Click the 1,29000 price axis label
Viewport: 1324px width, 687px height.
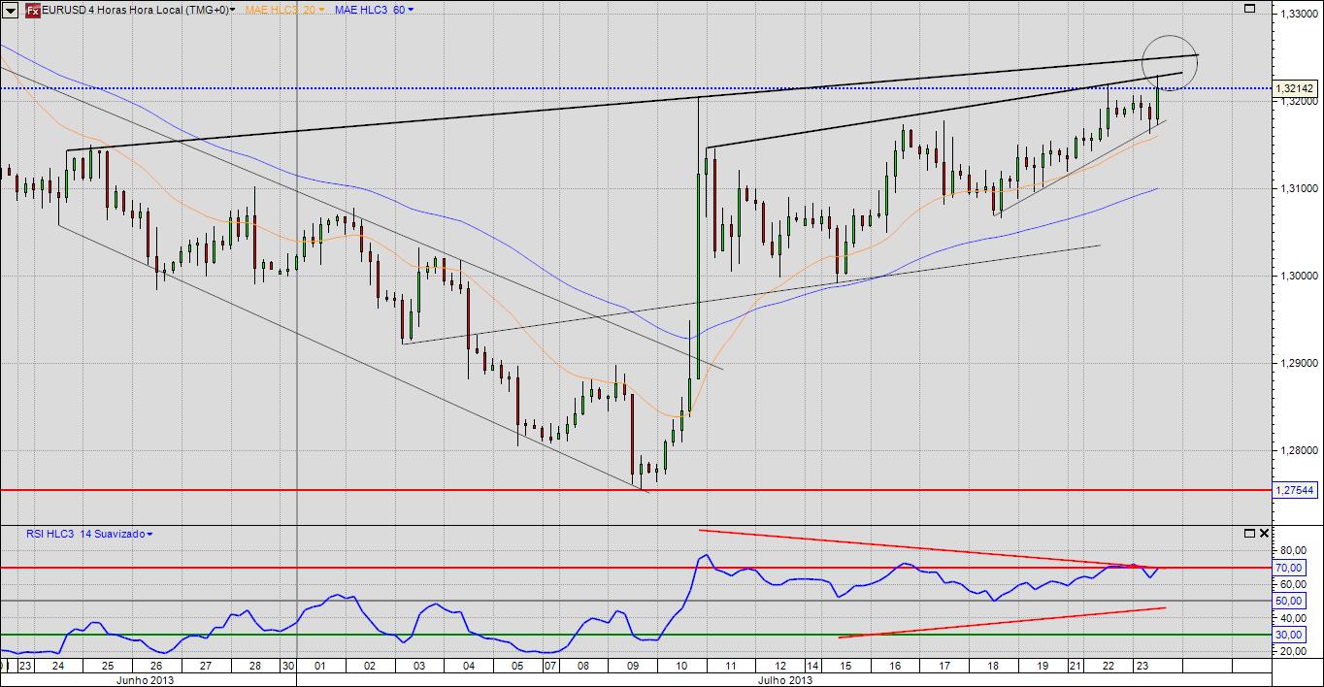1301,364
